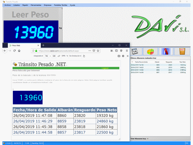Click the Peso Neto web table header
The height and width of the screenshot is (145, 193).
point(107,110)
